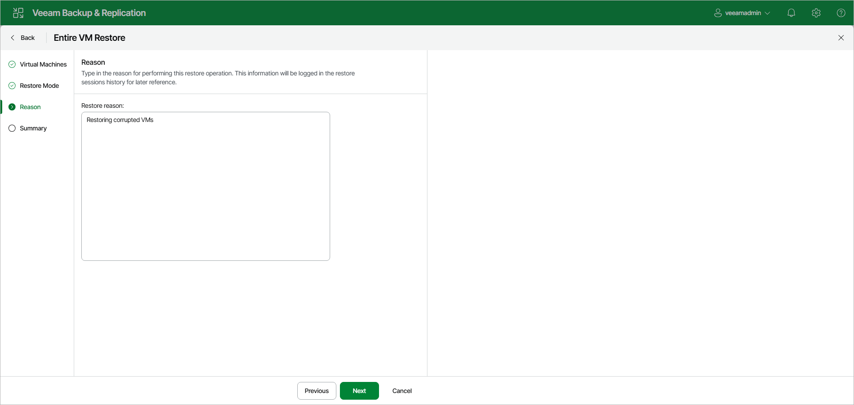854x405 pixels.
Task: Click the Veeam Backup & Replication title
Action: click(x=89, y=13)
